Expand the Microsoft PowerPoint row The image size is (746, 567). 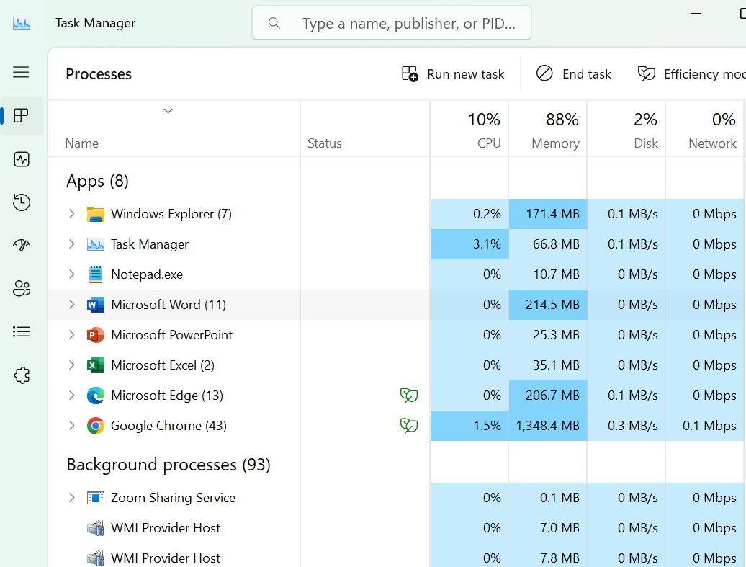71,335
